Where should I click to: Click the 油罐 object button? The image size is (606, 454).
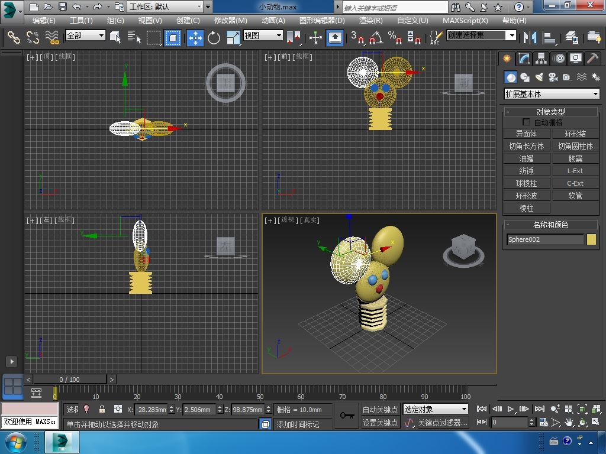coord(526,158)
